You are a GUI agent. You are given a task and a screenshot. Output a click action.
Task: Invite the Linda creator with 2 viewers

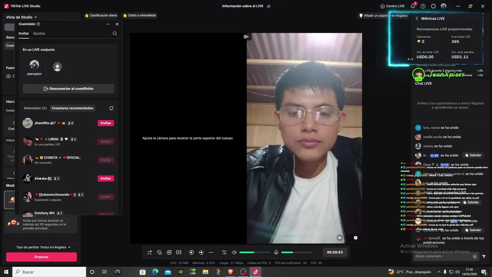[x=106, y=179]
